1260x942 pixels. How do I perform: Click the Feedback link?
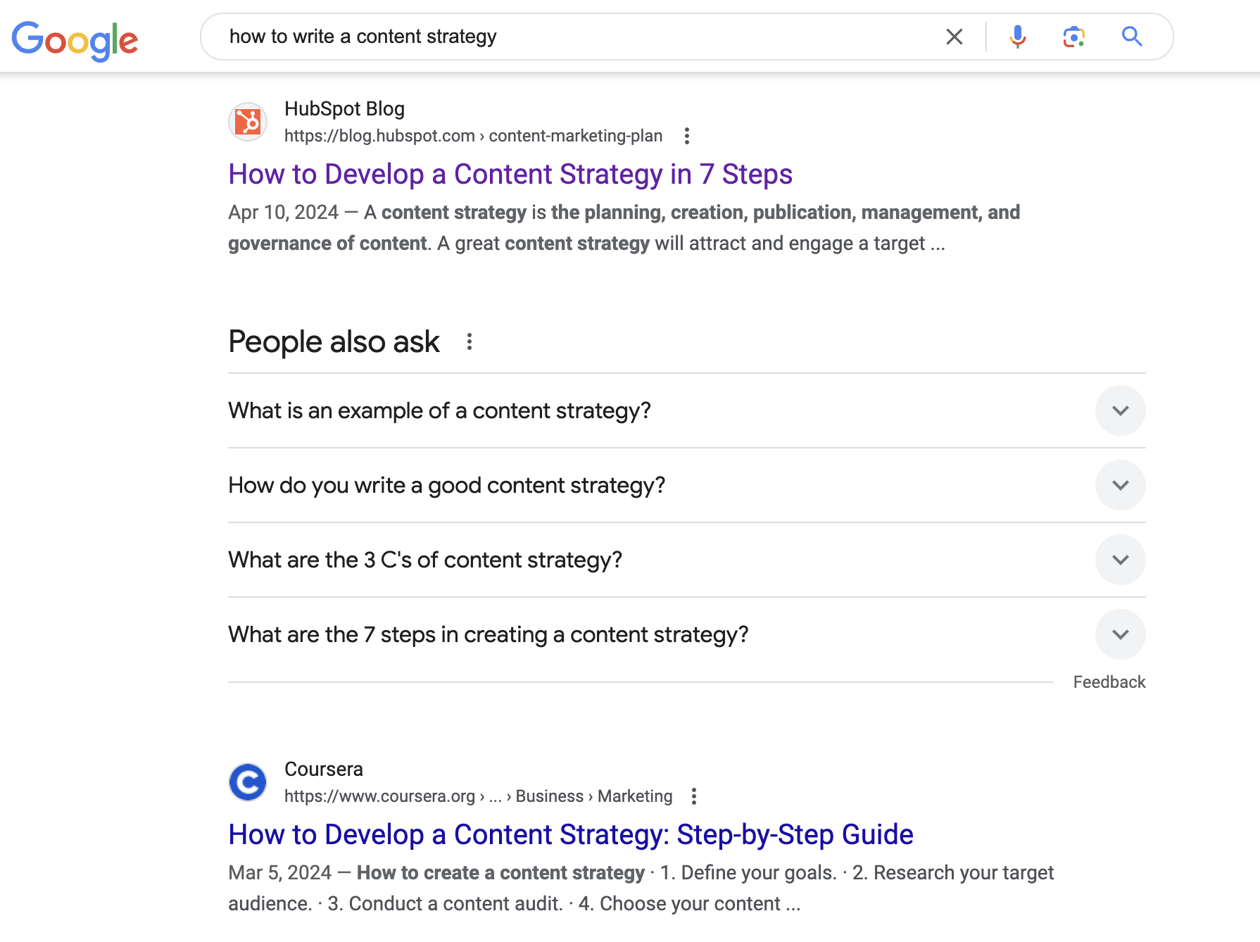[1109, 682]
